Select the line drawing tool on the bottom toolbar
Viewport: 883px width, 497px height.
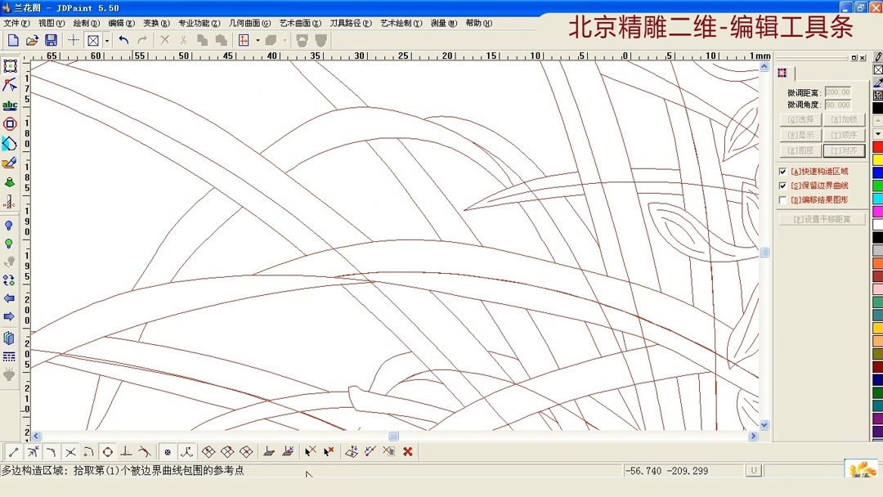[13, 450]
